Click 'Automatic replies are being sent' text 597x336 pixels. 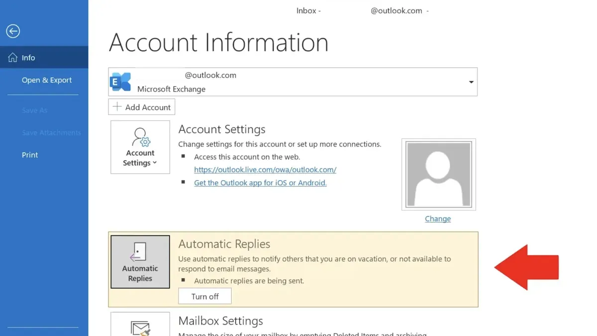[x=249, y=281]
